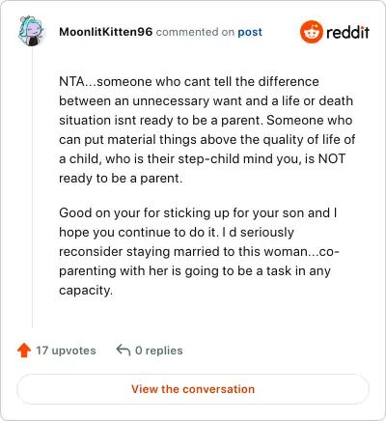
Task: Follow the blue "post" link
Action: click(250, 32)
